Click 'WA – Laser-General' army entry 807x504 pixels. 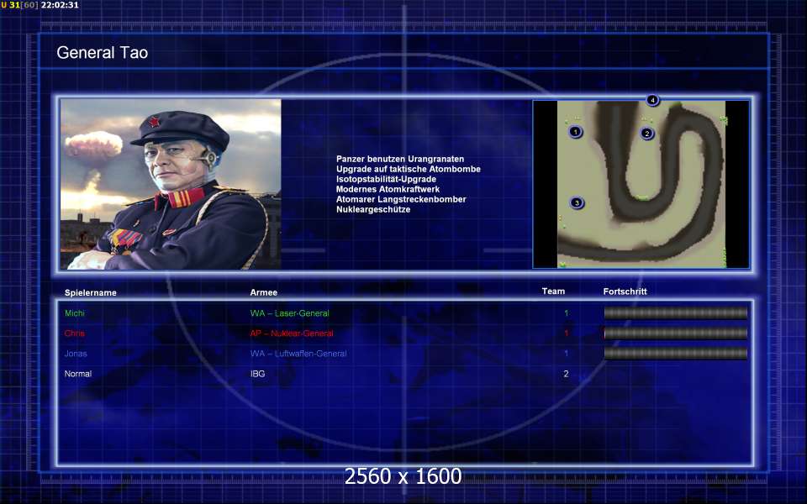click(290, 313)
